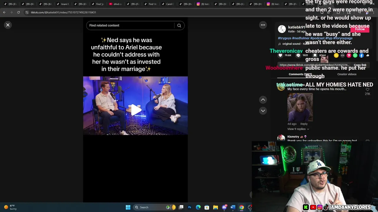Viewport: 378px width, 212px height.
Task: Open Microsoft Store from taskbar
Action: (207, 207)
